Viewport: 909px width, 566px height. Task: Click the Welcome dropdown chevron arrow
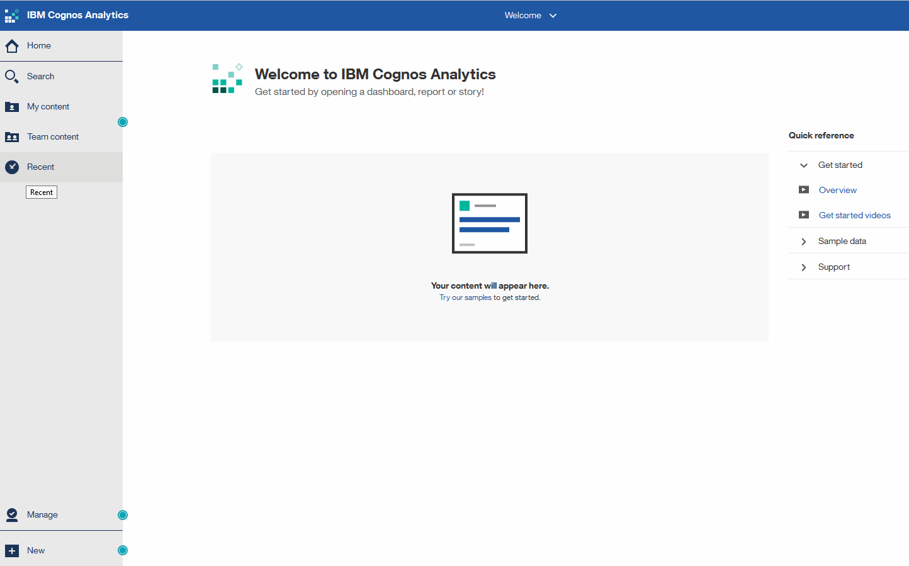click(553, 16)
